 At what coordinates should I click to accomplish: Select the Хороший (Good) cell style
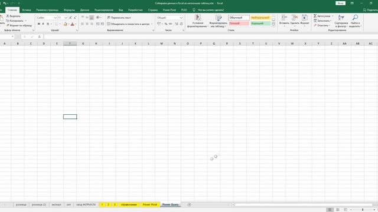point(260,24)
